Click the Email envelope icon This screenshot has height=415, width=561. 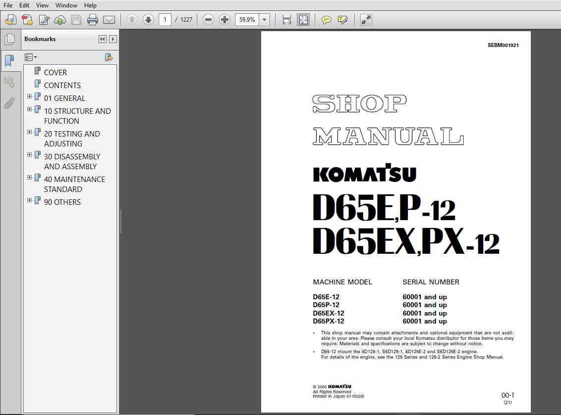click(109, 20)
